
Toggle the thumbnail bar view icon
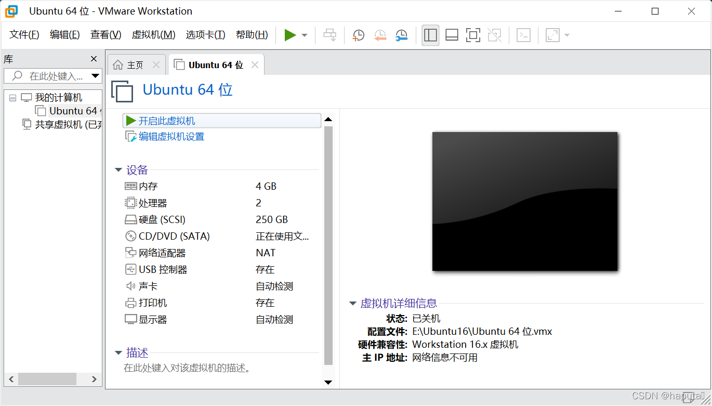[x=452, y=35]
